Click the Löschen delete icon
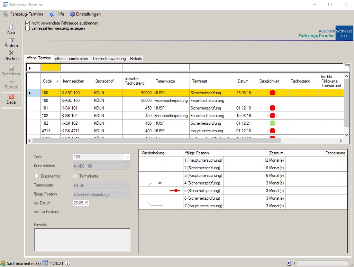Image resolution: width=354 pixels, height=267 pixels. tap(11, 53)
